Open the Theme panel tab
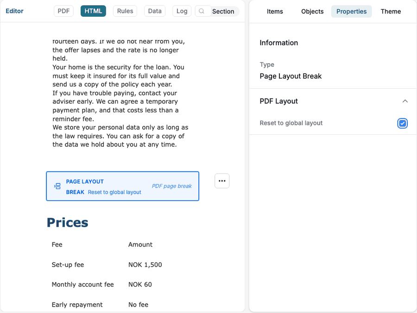 [391, 12]
